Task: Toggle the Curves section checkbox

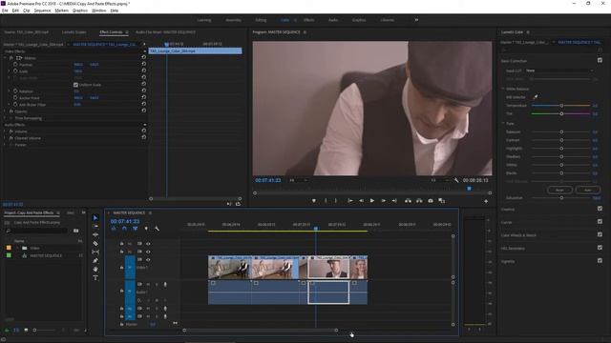Action: click(600, 222)
